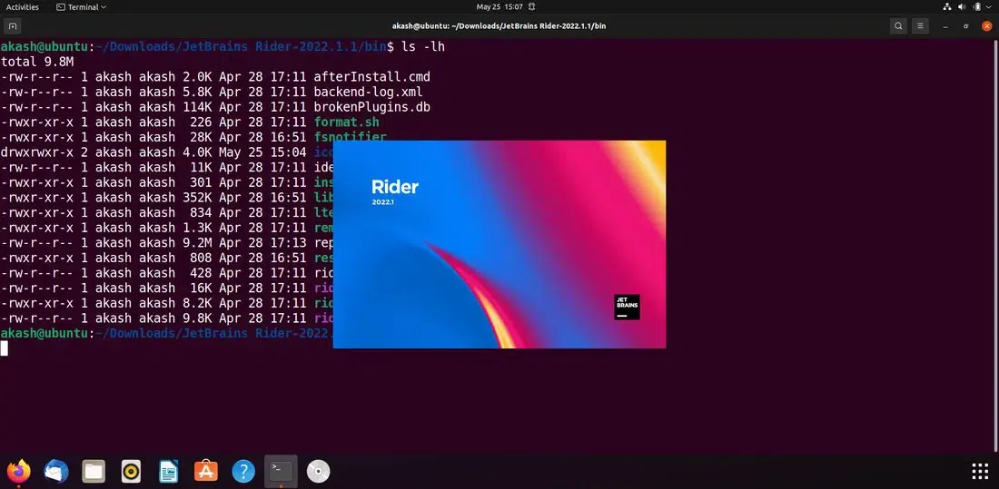The image size is (999, 489).
Task: Click the fsnotifier file name
Action: [x=350, y=137]
